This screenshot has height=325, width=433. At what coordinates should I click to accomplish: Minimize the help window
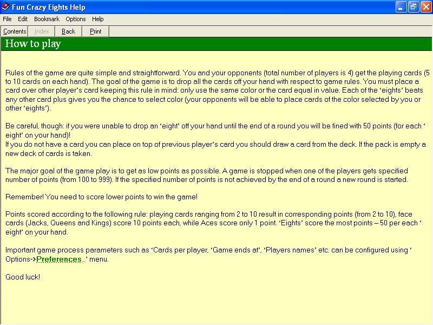(401, 7)
